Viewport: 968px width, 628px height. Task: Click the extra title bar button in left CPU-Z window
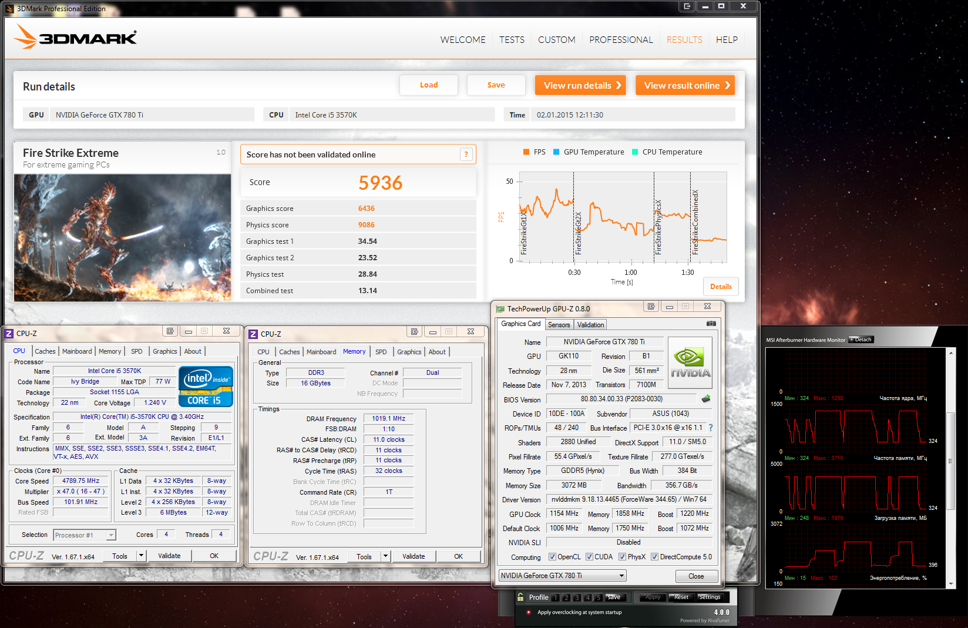point(170,331)
